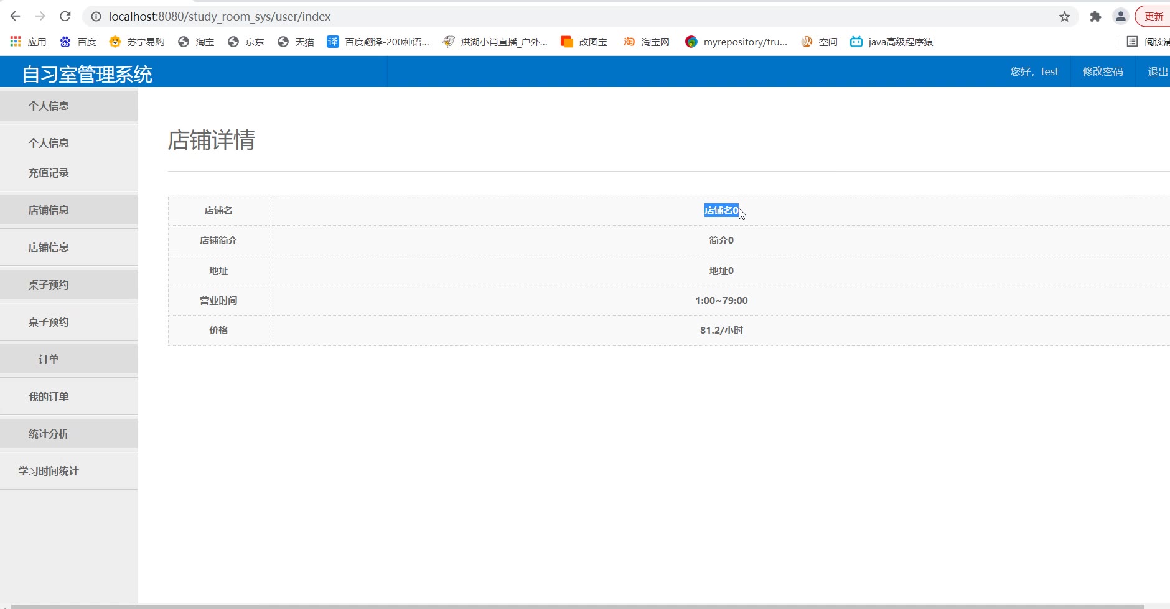Bookmark this page with the star icon
Image resolution: width=1170 pixels, height=609 pixels.
point(1065,17)
